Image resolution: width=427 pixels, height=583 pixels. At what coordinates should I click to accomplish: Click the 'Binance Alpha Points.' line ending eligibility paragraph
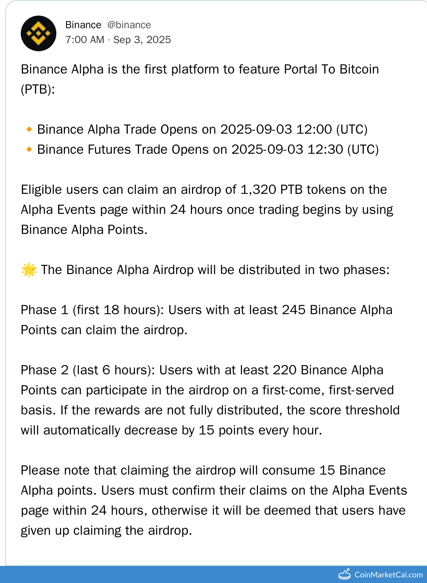84,230
